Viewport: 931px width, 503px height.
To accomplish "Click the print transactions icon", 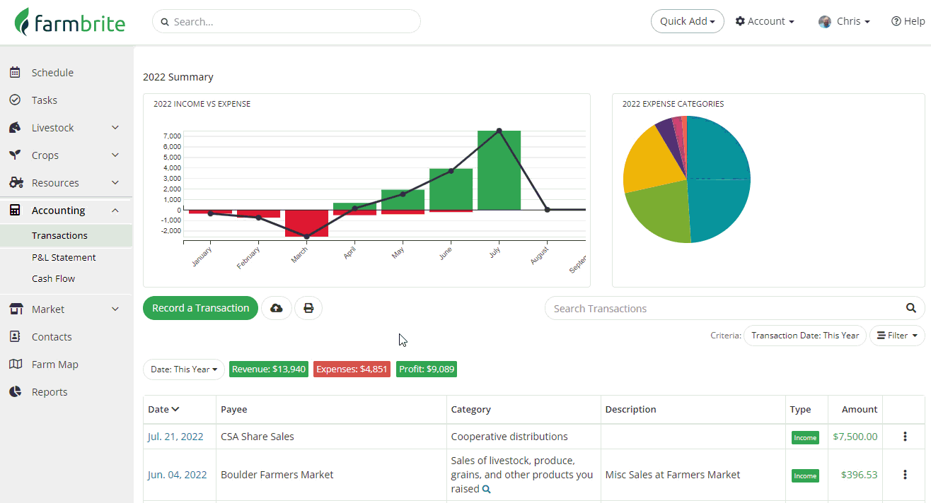I will 308,308.
